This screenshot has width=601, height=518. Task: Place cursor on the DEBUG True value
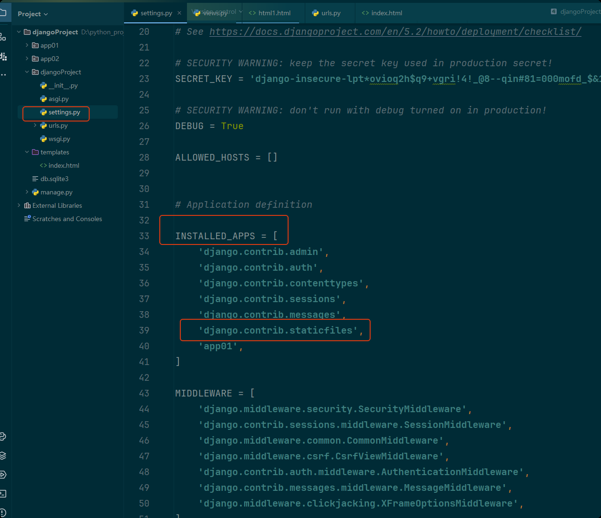[232, 126]
